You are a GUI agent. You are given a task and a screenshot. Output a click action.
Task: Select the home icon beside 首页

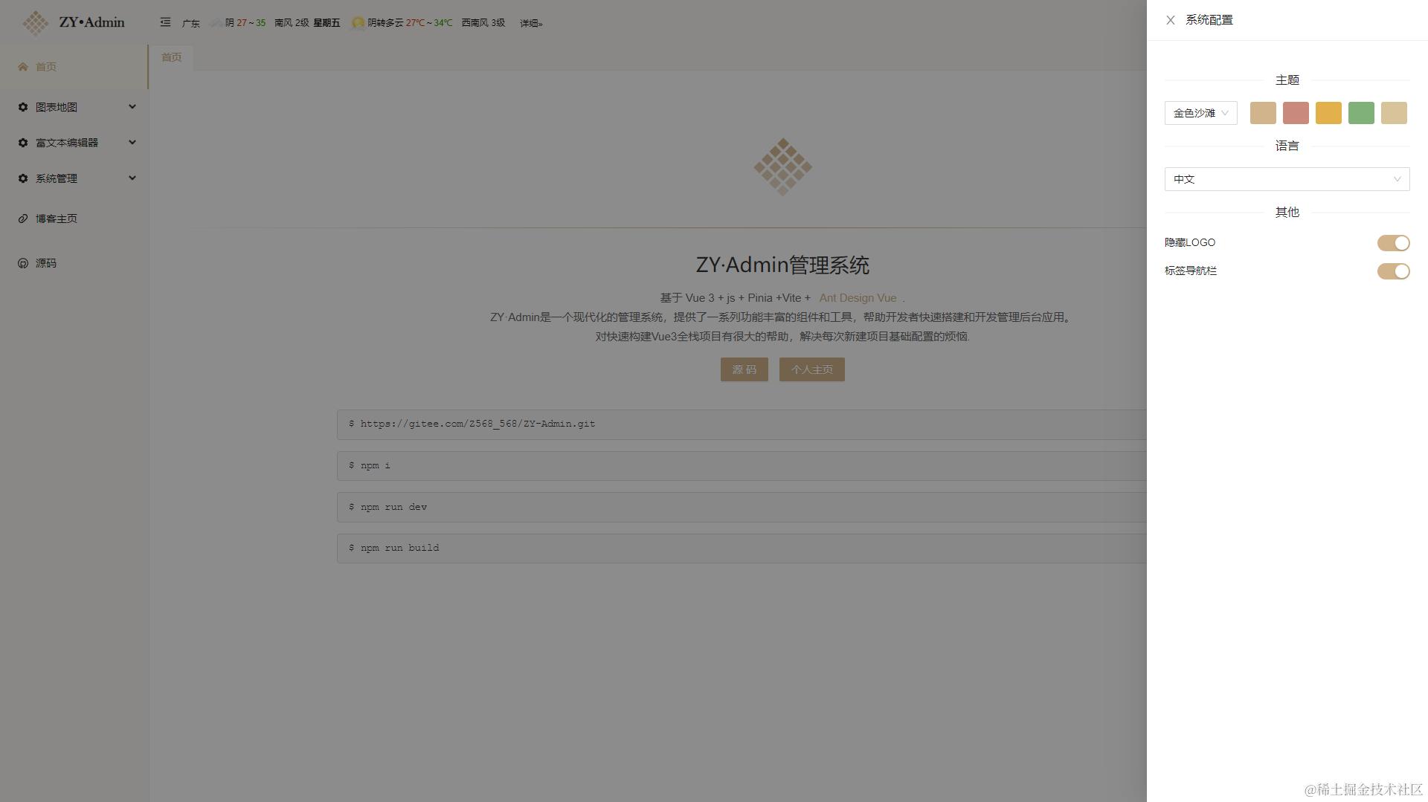pyautogui.click(x=22, y=66)
